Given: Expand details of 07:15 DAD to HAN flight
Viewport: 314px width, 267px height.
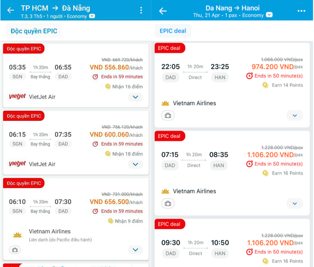Looking at the screenshot, I should pyautogui.click(x=295, y=203).
